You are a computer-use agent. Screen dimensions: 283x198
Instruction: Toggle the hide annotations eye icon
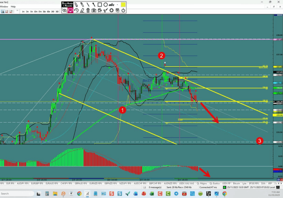coord(64,10)
